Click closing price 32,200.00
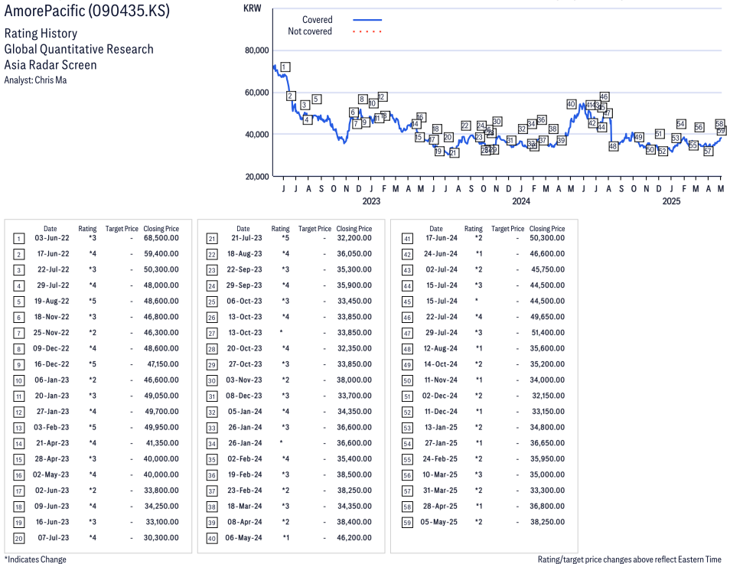This screenshot has height=564, width=730. 354,238
